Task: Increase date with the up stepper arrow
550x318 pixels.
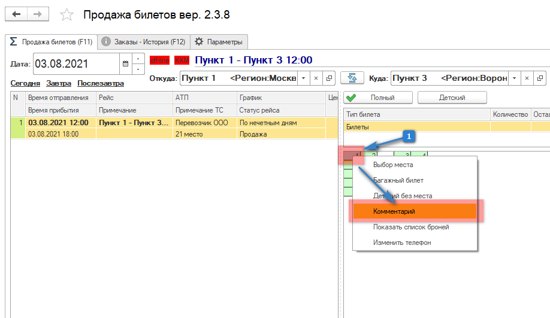Action: [138, 59]
